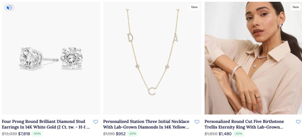
Task: Click the -20% badge beside $1,480
Action: pyautogui.click(x=238, y=134)
